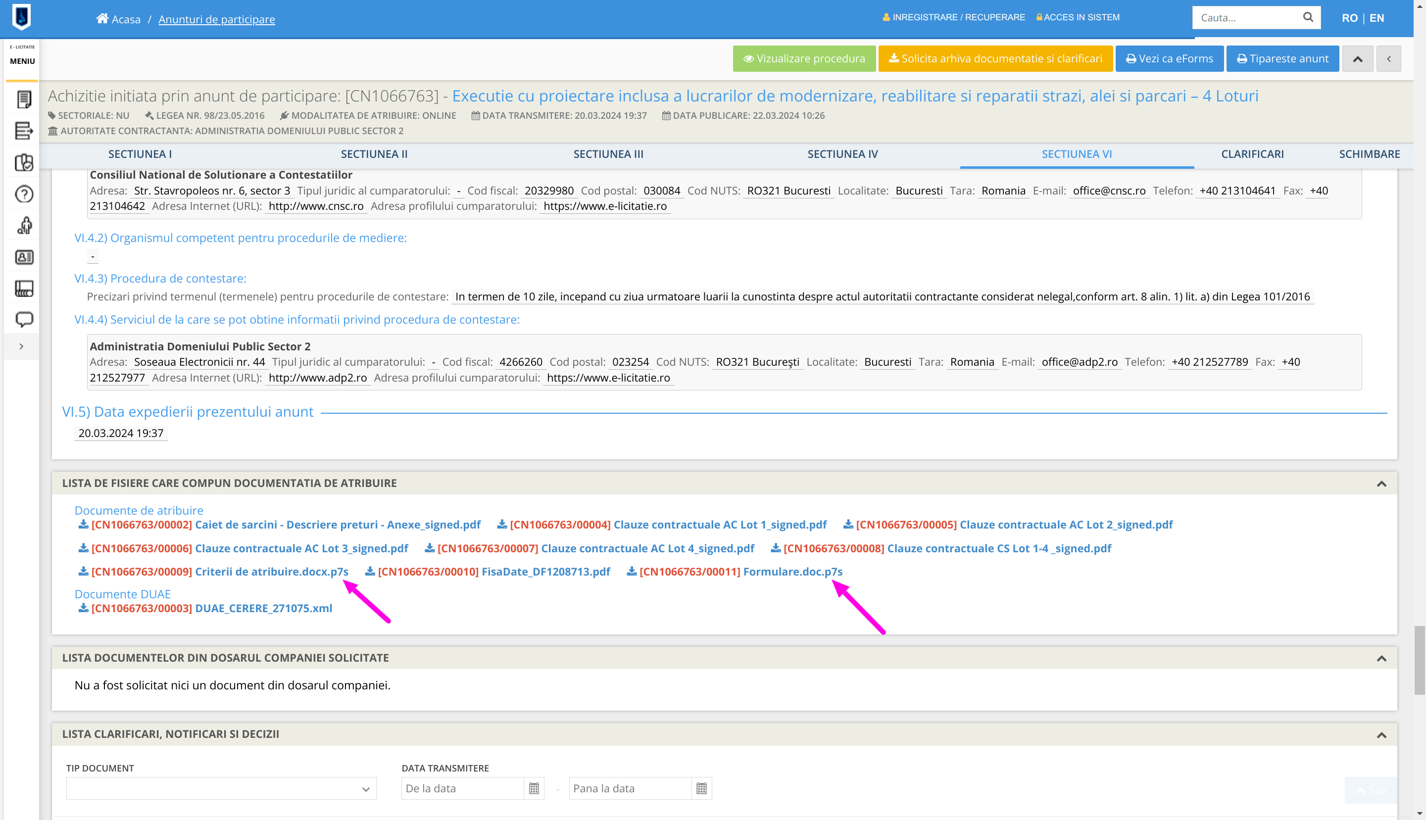Expand the sidebar menu with the chevron arrow
Viewport: 1426px width, 820px height.
click(x=21, y=346)
